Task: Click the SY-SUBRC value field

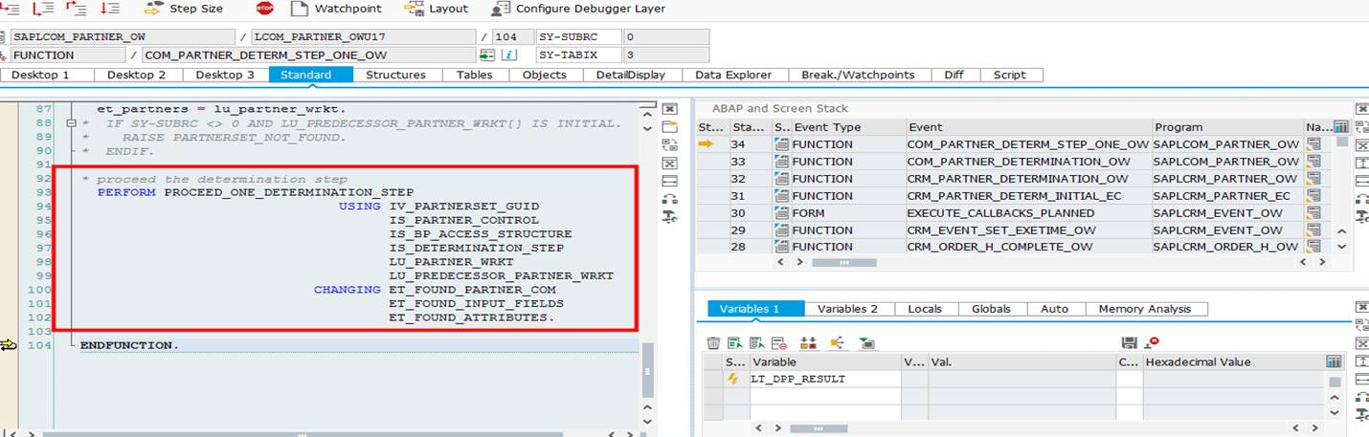Action: (666, 36)
